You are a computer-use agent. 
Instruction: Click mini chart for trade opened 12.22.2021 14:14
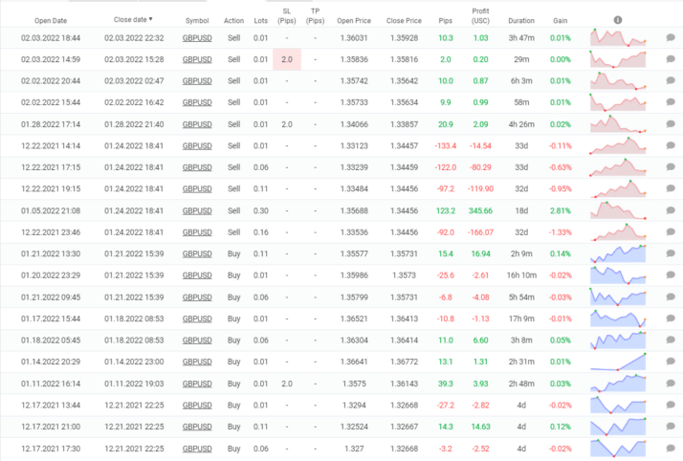coord(618,145)
